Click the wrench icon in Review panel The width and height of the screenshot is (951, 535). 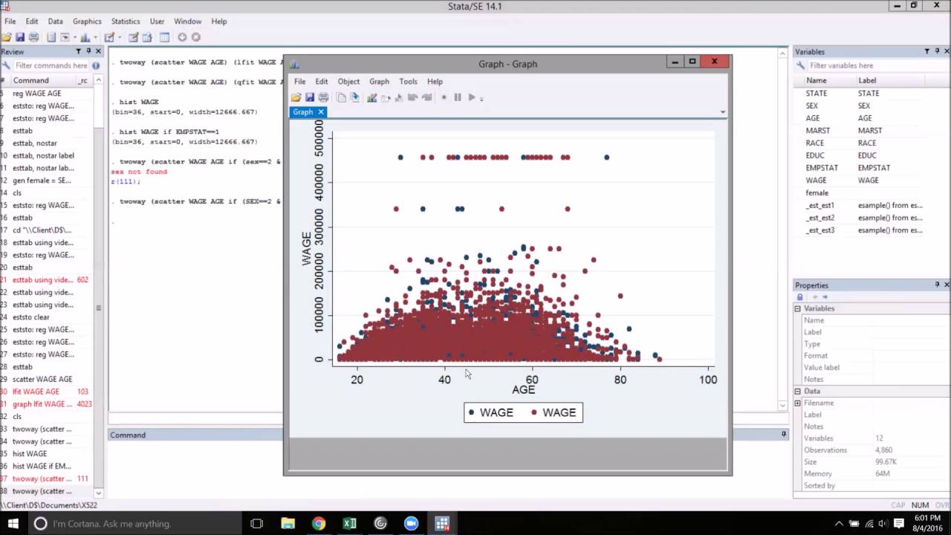(6, 65)
